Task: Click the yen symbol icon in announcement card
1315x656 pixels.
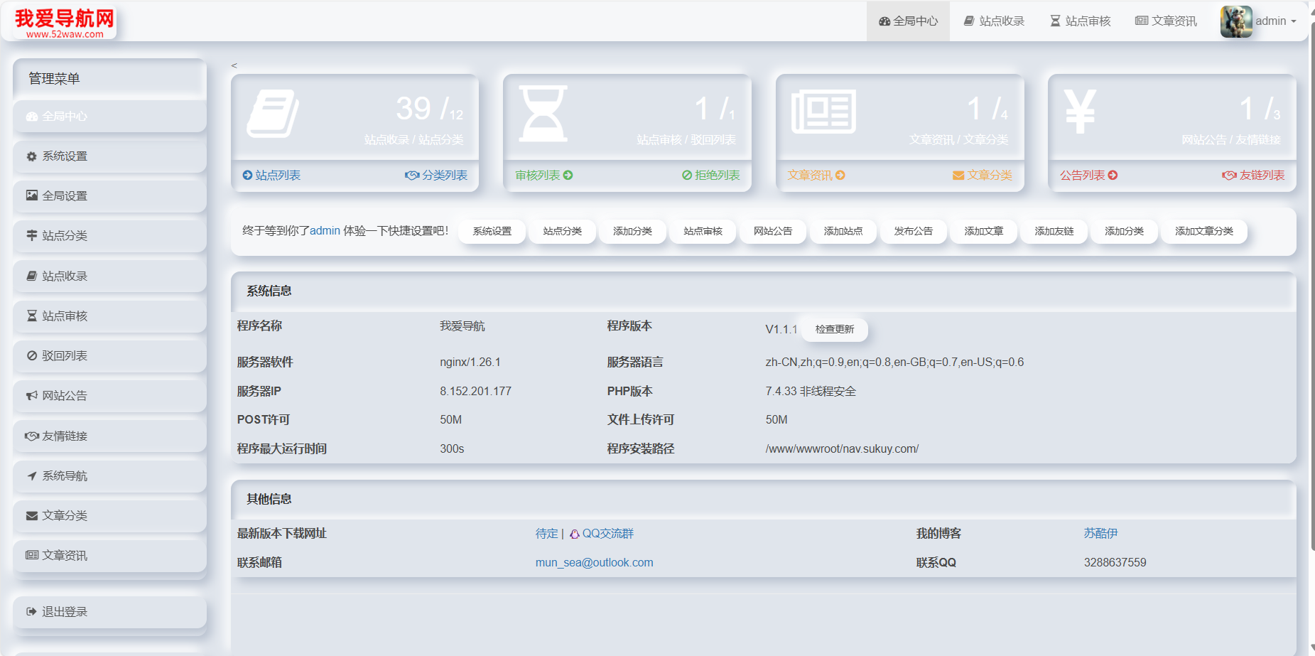Action: click(1080, 112)
